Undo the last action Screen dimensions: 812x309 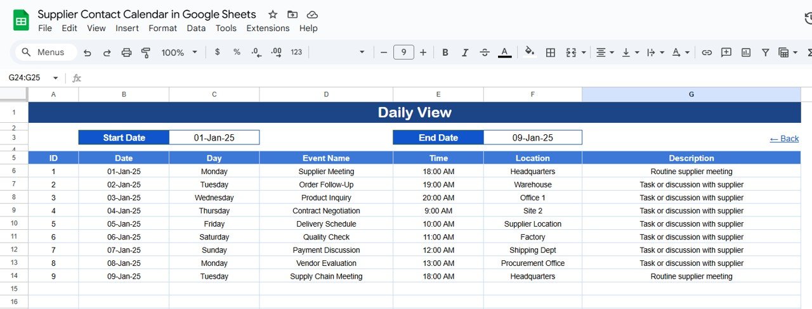tap(88, 53)
